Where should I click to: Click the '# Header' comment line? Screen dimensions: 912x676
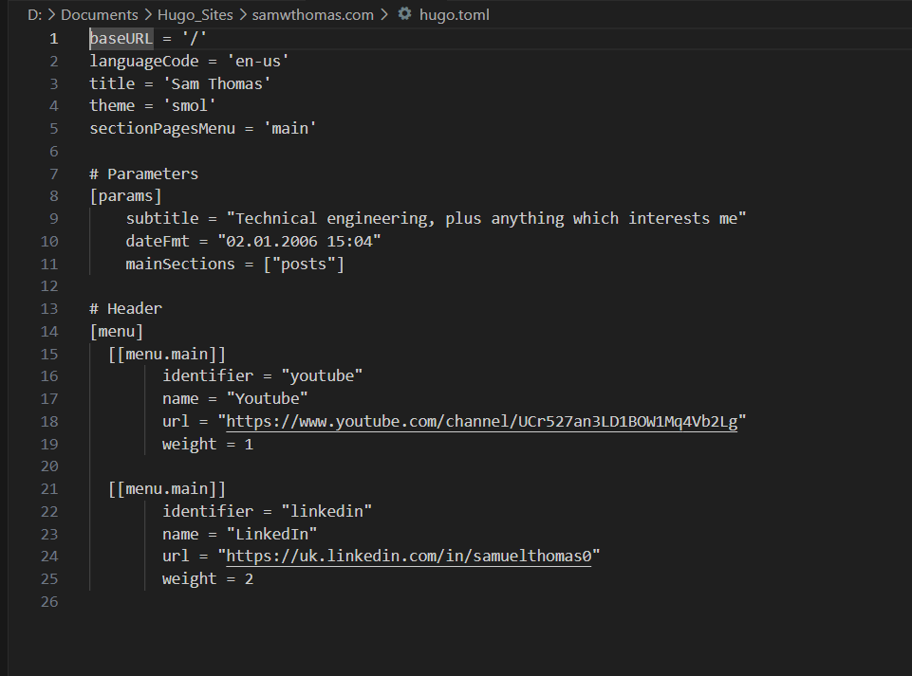coord(126,308)
